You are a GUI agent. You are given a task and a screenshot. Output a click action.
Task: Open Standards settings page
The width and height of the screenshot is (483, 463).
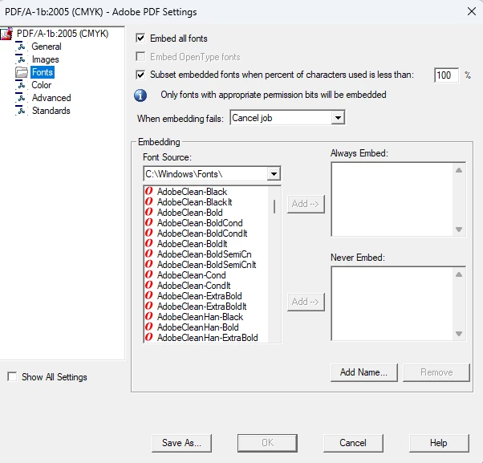[51, 111]
